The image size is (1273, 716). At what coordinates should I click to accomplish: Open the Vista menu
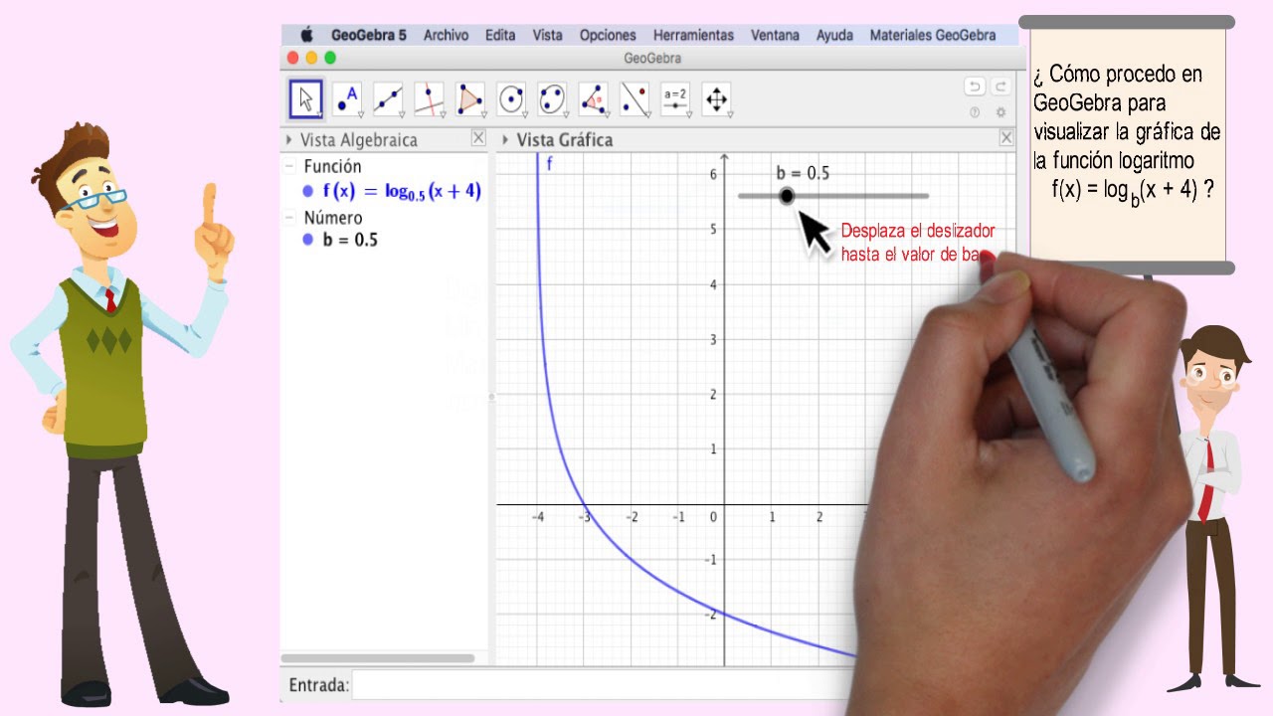tap(547, 35)
